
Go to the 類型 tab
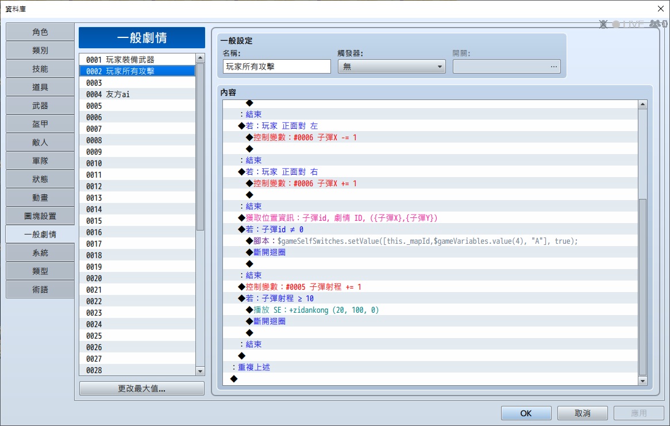coord(40,271)
